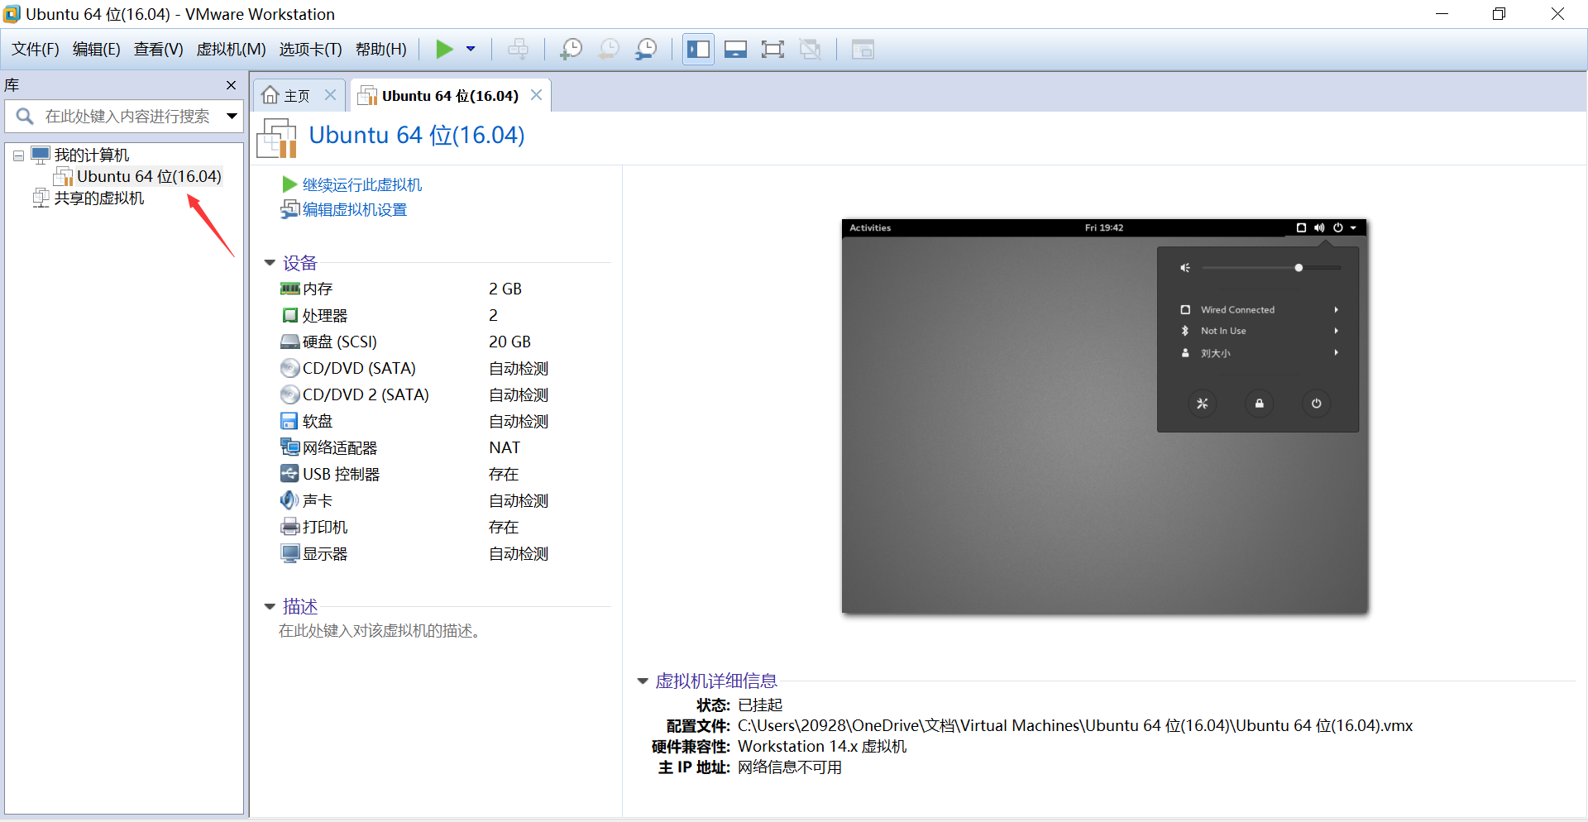Open the 文件(F) menu
The image size is (1588, 822).
pyautogui.click(x=36, y=50)
